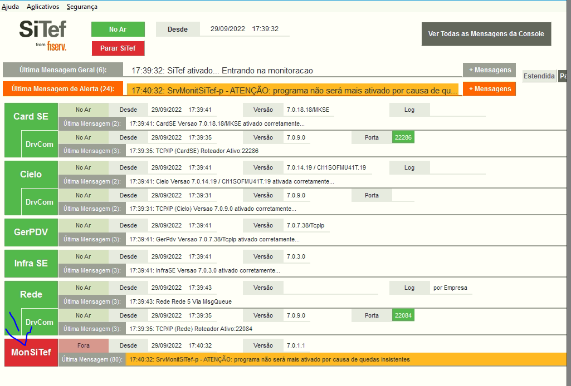Click the green No Ar status button
This screenshot has height=386, width=571.
118,29
